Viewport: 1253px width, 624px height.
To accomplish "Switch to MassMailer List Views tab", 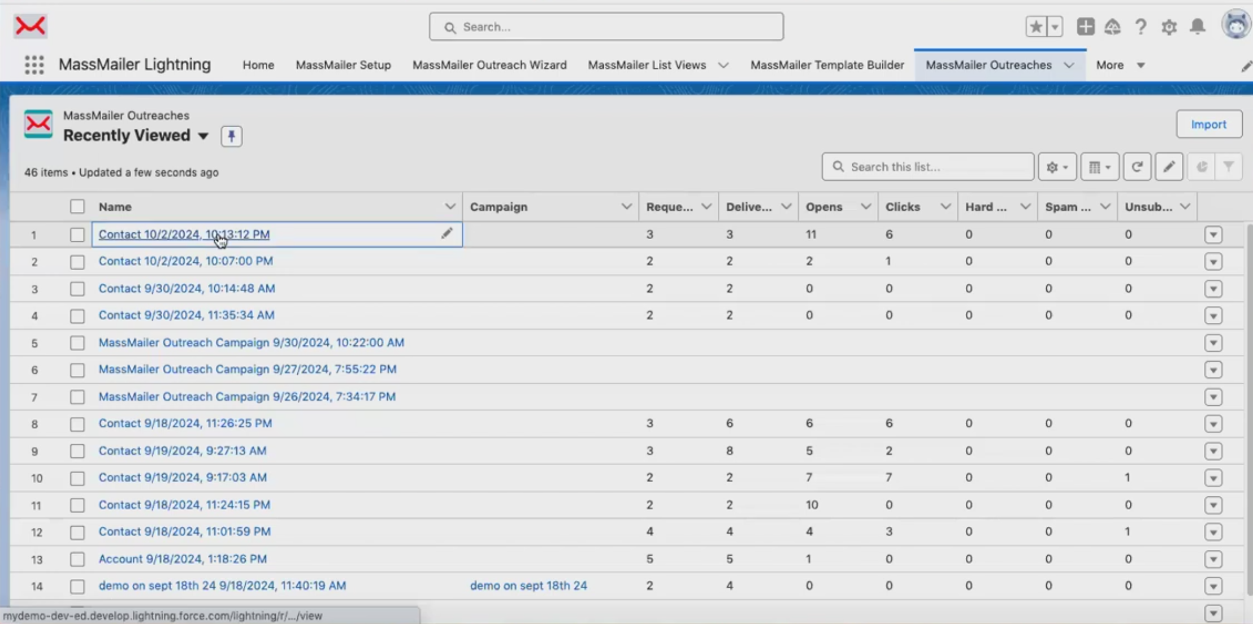I will pos(647,65).
